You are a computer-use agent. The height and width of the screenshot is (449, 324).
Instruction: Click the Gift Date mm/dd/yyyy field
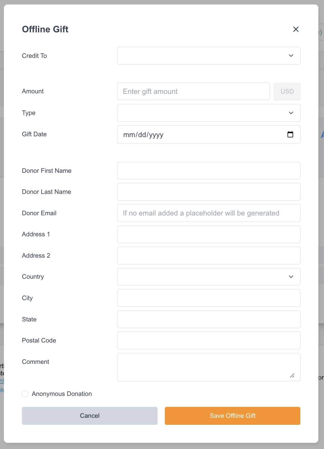coord(197,135)
